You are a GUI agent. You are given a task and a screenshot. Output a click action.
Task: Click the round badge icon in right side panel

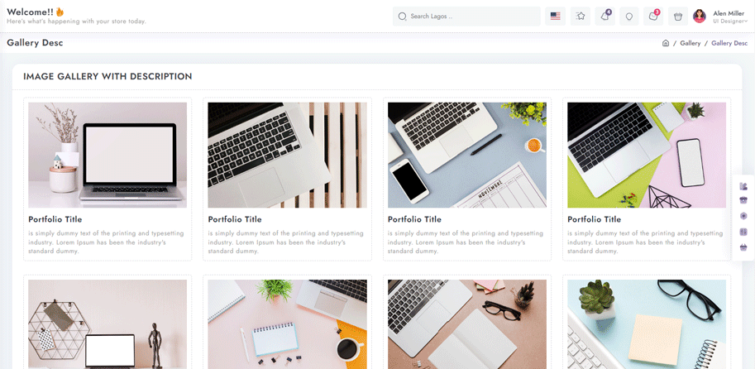click(743, 216)
